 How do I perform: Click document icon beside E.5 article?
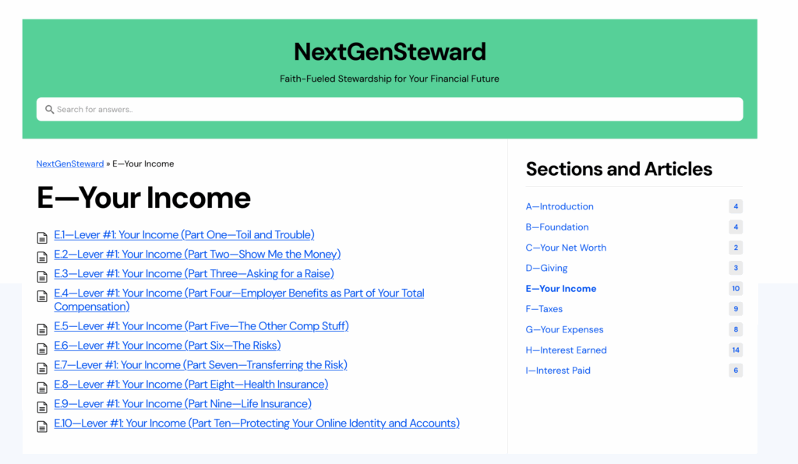pos(42,329)
